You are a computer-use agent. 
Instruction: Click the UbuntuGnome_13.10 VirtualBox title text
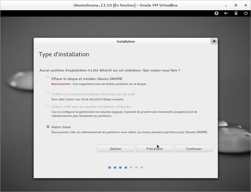click(125, 5)
